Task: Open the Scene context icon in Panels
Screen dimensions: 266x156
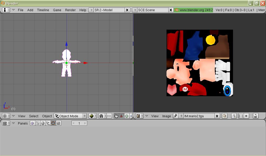Action: coord(58,123)
